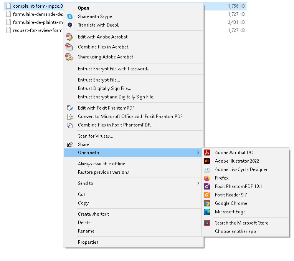Click the Combine files in Foxit icon
The image size is (294, 261).
[x=69, y=125]
